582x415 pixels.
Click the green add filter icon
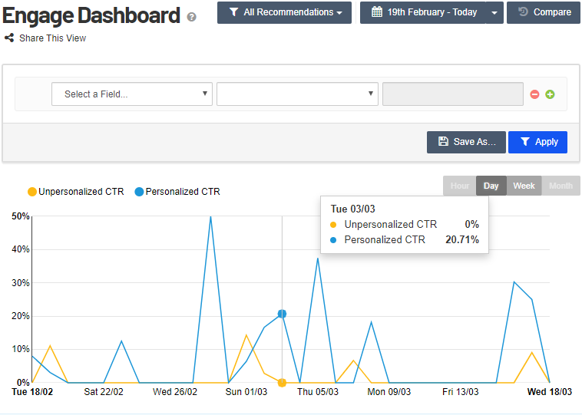550,94
